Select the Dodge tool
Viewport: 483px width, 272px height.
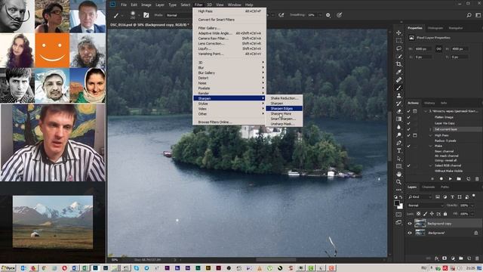(399, 134)
